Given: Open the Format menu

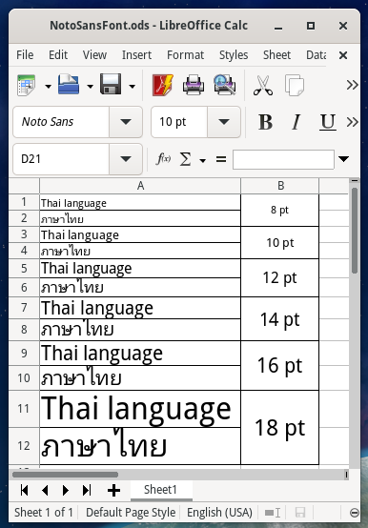Looking at the screenshot, I should point(186,55).
